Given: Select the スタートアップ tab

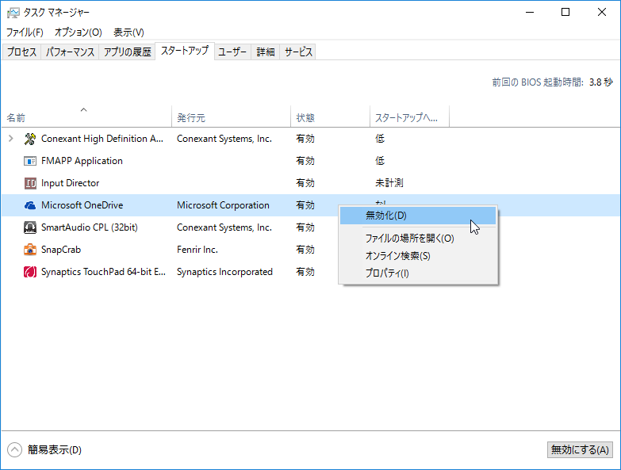Looking at the screenshot, I should pos(185,51).
